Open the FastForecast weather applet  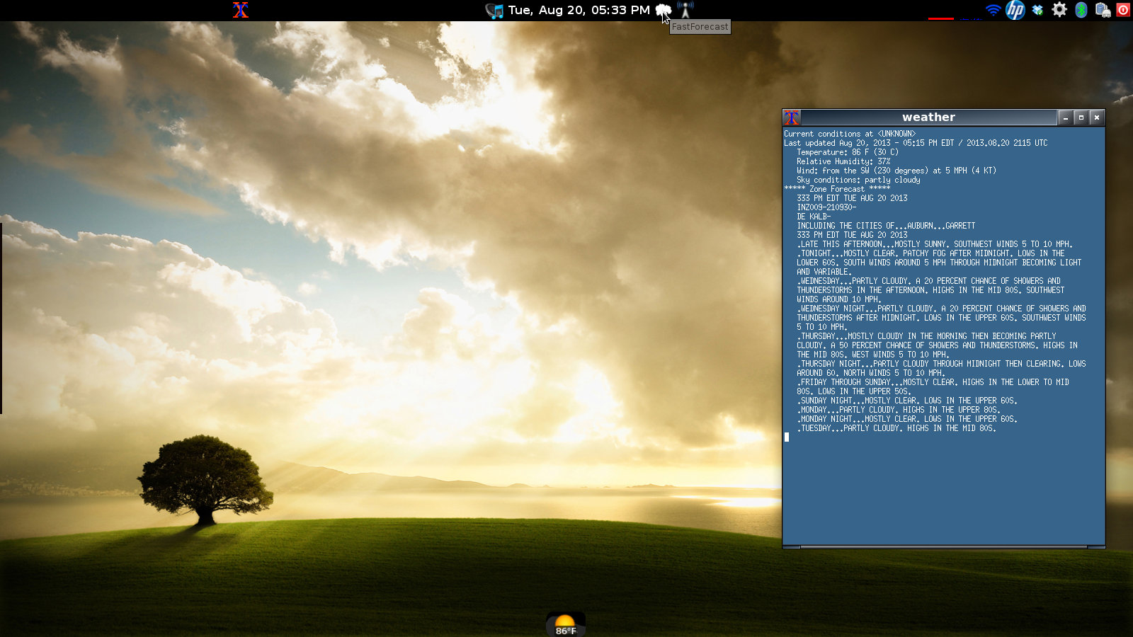coord(663,8)
